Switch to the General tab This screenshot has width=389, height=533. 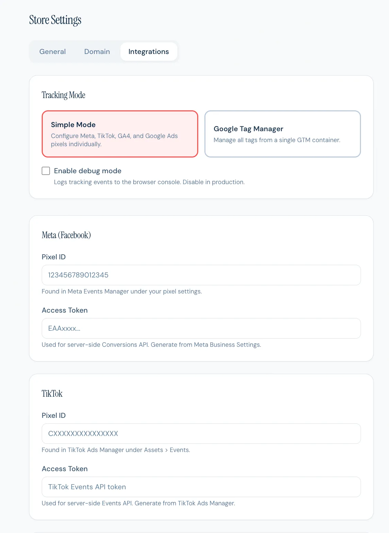[52, 52]
